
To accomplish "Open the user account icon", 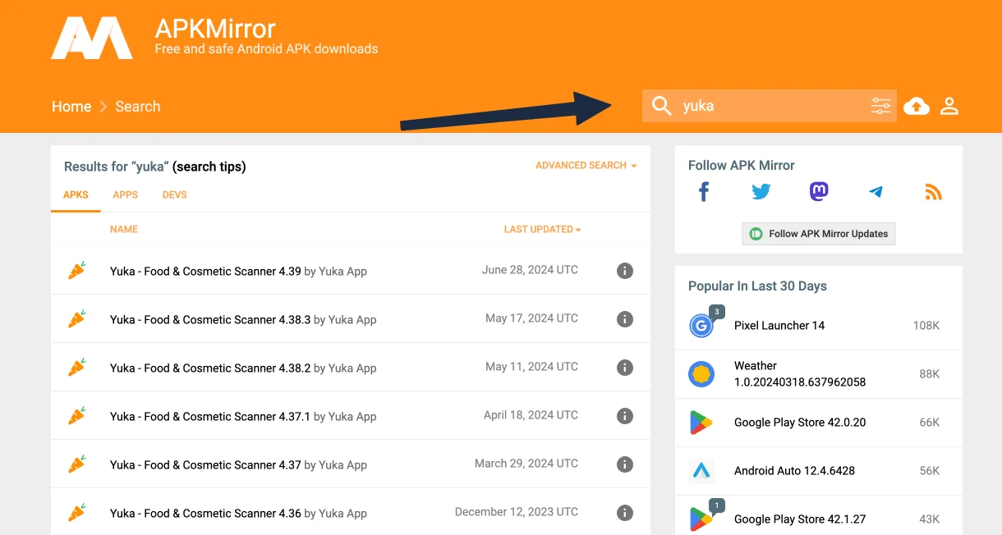I will [949, 106].
